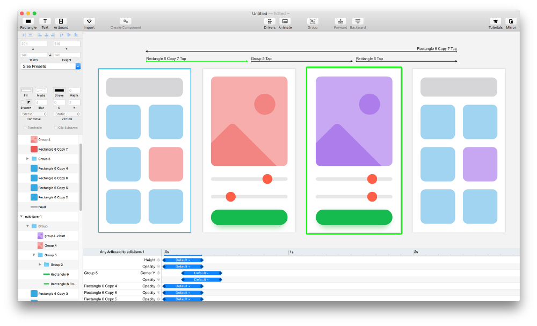This screenshot has height=326, width=537.
Task: Select Rectangle 6 Copy 7 in the layer list
Action: pyautogui.click(x=48, y=149)
